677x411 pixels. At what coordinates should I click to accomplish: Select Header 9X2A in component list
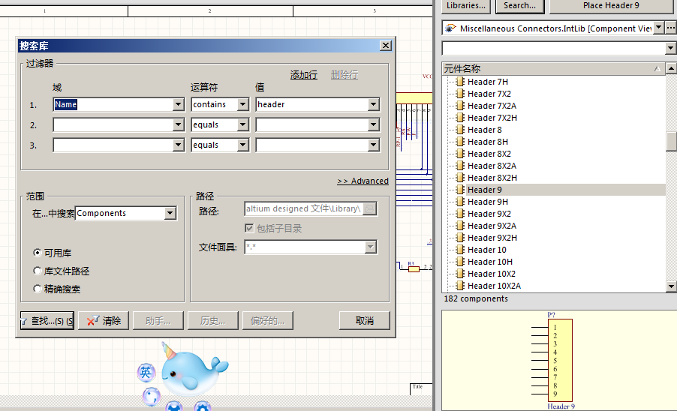[x=492, y=226]
